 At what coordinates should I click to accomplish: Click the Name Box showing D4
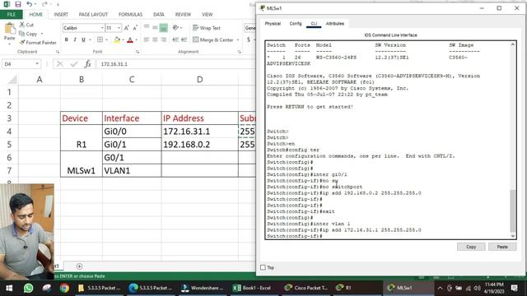21,64
